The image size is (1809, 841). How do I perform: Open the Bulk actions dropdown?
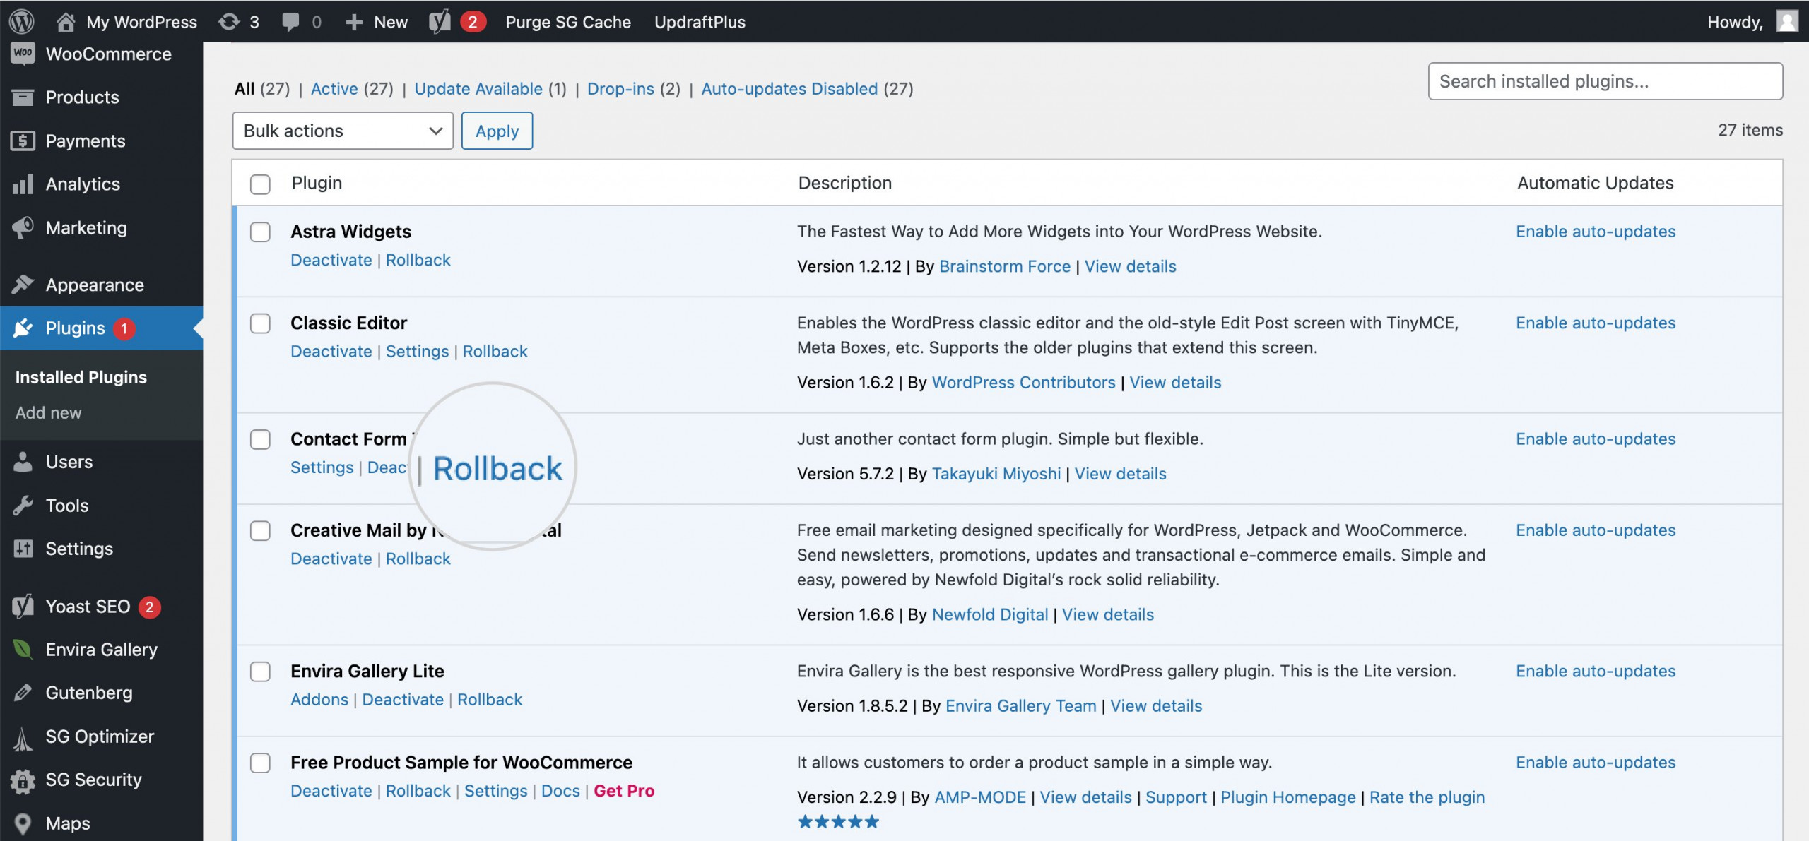[x=343, y=131]
